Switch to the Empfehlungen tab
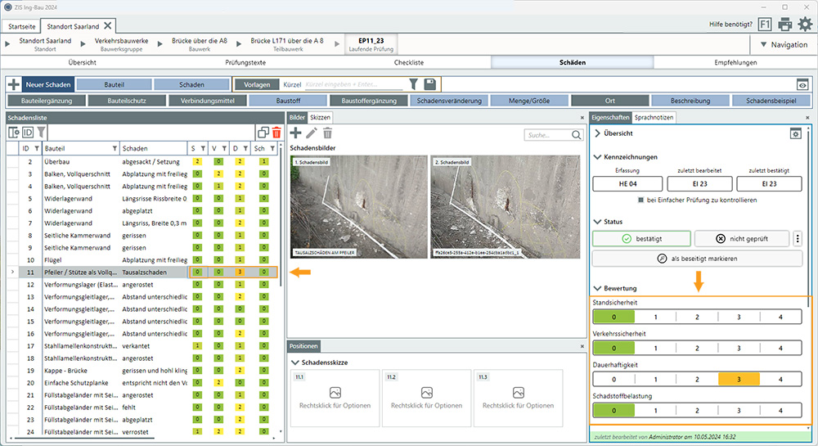Screen dimensions: 818x446 pyautogui.click(x=735, y=62)
